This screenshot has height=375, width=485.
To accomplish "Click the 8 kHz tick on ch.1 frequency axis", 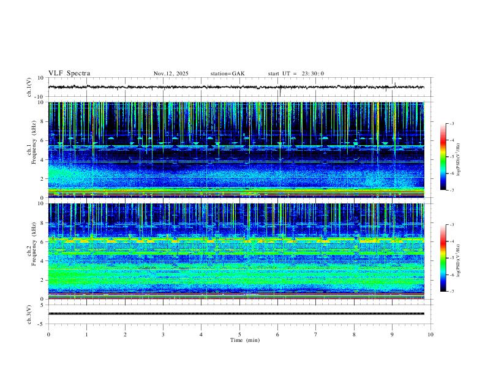I will pyautogui.click(x=42, y=121).
